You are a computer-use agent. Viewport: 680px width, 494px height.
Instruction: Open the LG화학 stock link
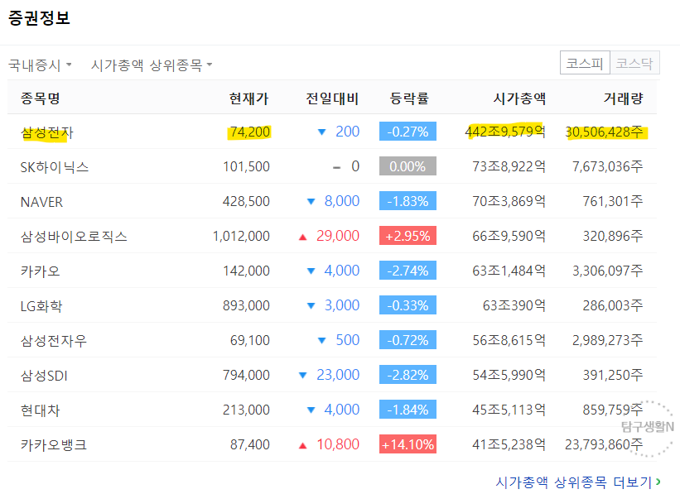click(41, 306)
